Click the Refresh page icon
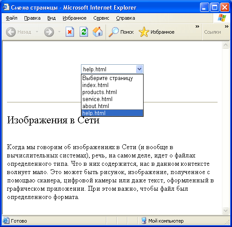 [x=84, y=31]
